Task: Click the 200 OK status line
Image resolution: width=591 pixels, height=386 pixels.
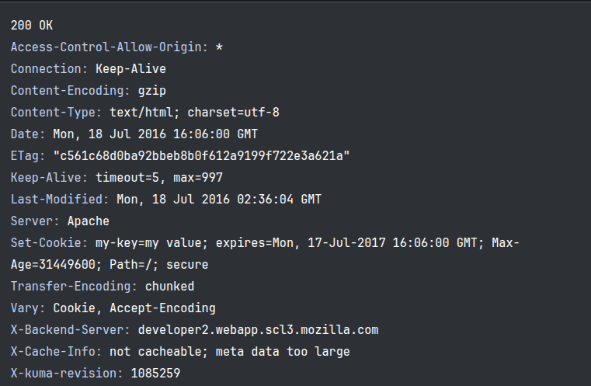Action: (x=32, y=26)
